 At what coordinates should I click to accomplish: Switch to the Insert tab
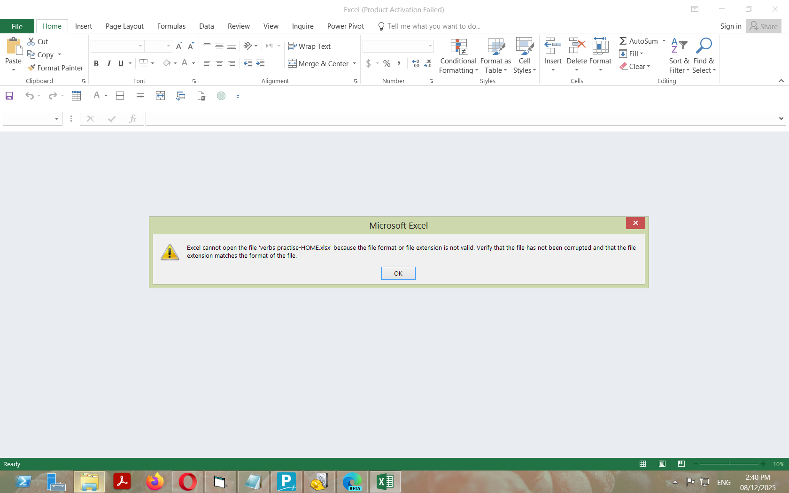84,26
